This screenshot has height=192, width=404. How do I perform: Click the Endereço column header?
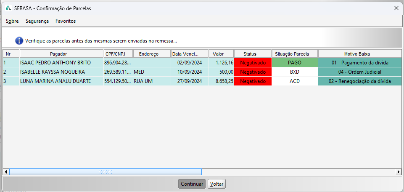[152, 54]
